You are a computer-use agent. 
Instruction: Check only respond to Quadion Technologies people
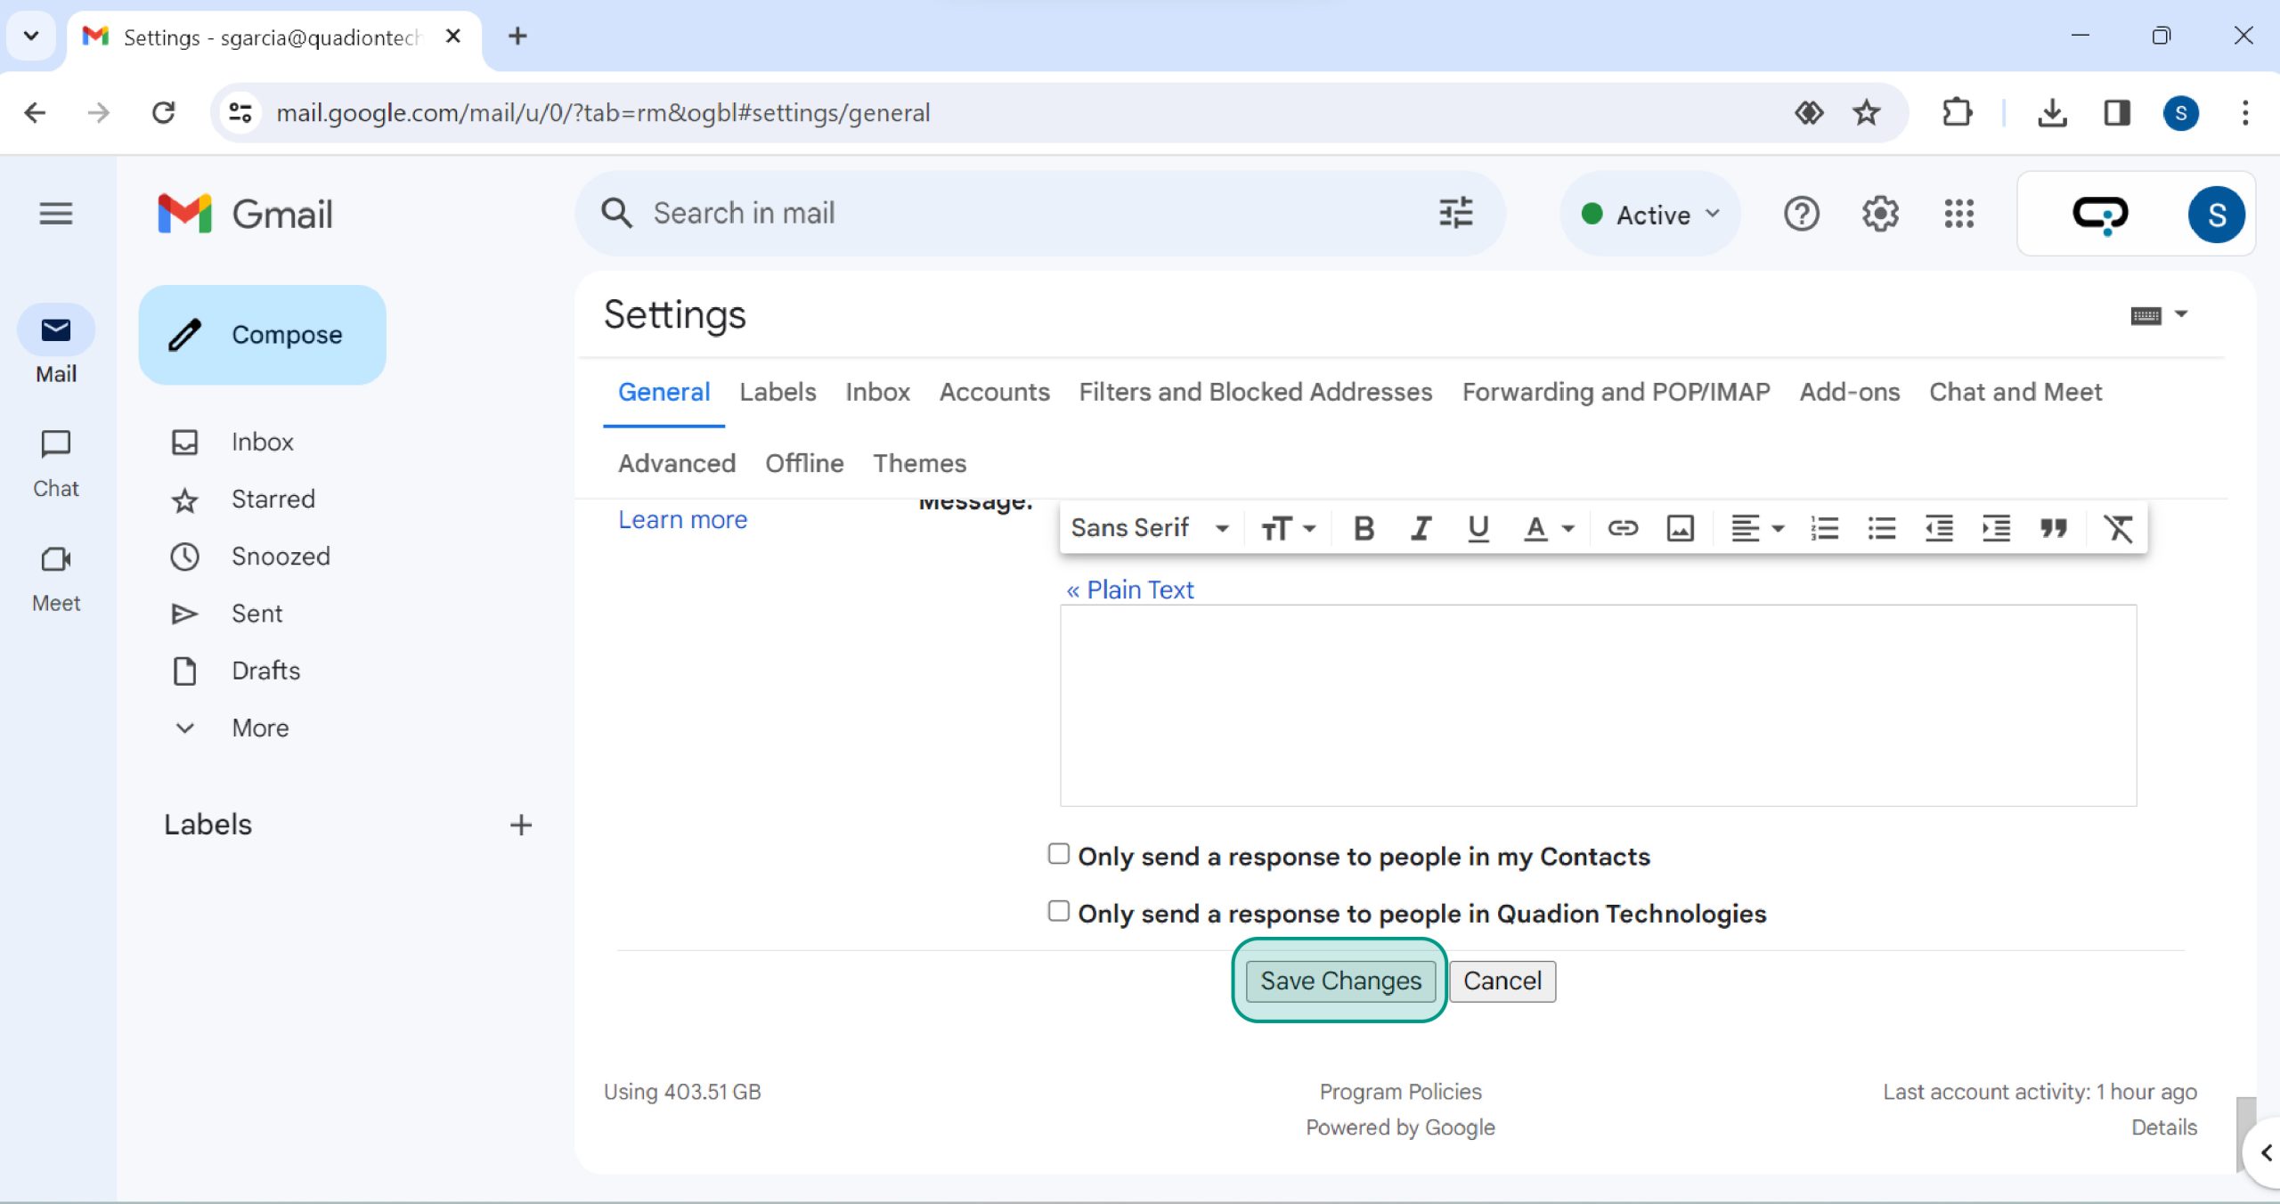click(1058, 911)
